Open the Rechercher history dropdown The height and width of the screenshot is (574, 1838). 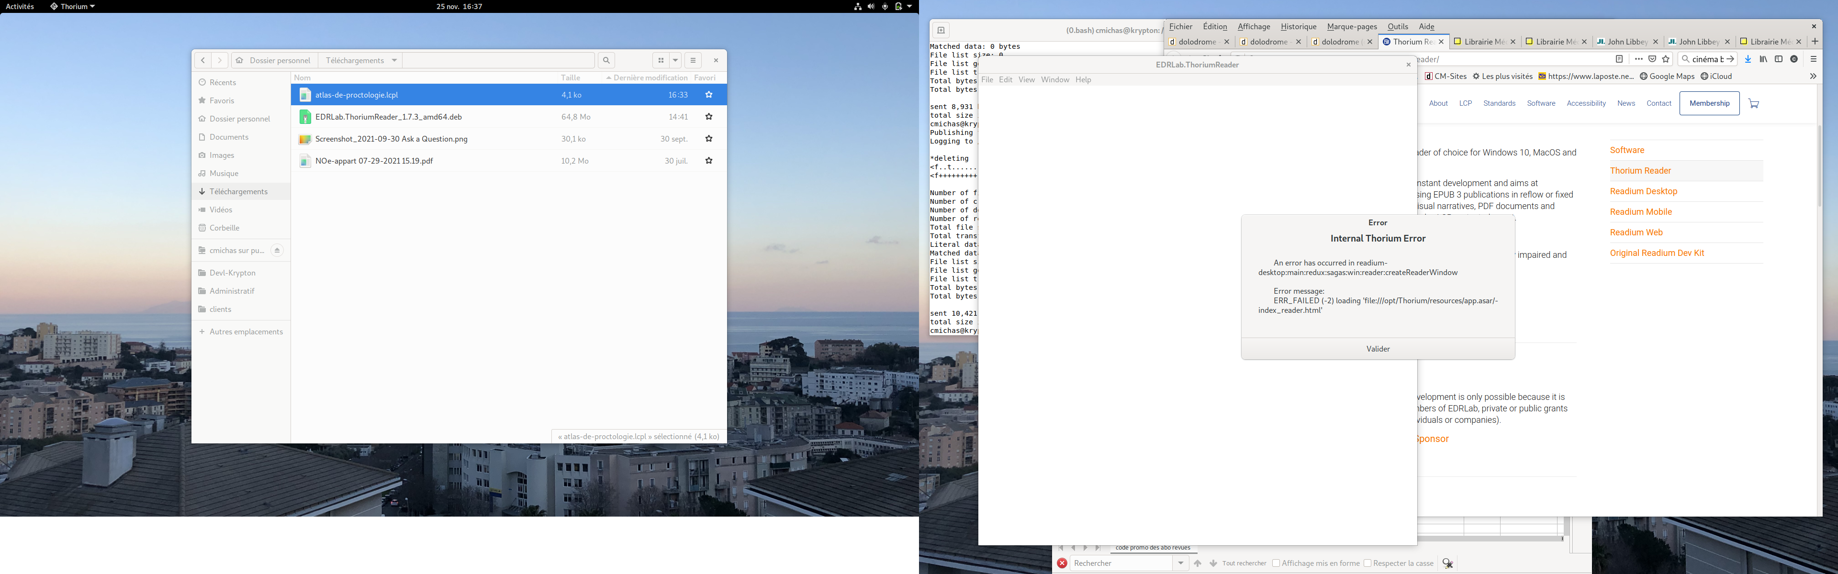1181,563
